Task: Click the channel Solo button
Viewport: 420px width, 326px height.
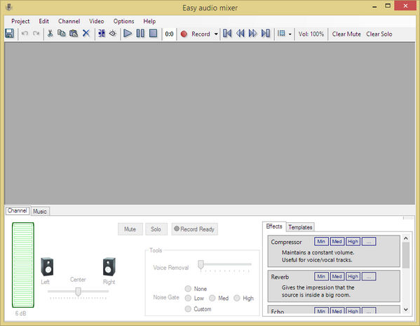Action: tap(156, 229)
